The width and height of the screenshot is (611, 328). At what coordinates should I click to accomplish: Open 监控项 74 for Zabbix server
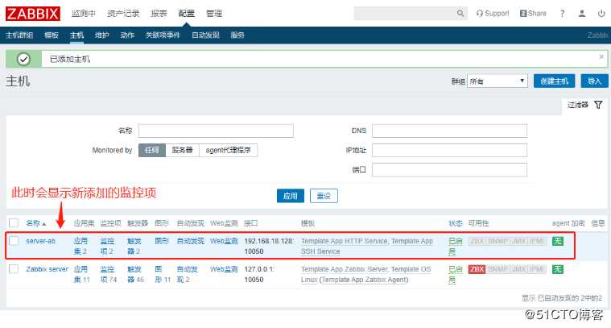tap(109, 274)
